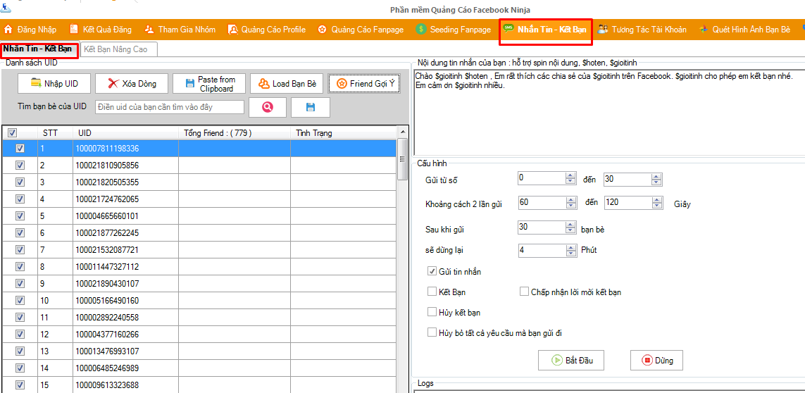Click the blue floppy disk save button
805x393 pixels.
pos(310,107)
